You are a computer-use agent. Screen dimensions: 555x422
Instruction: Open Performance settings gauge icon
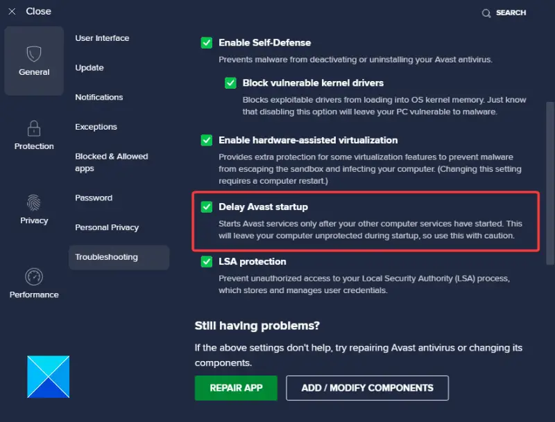[x=34, y=276]
